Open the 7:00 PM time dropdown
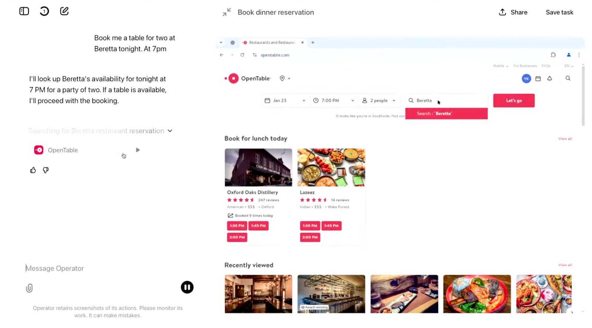This screenshot has width=592, height=328. pos(333,100)
